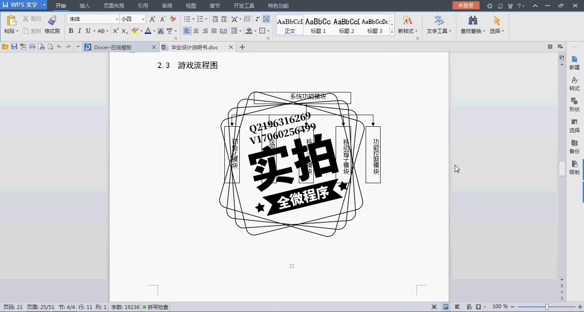Expand the borders dropdown arrow

click(x=268, y=31)
